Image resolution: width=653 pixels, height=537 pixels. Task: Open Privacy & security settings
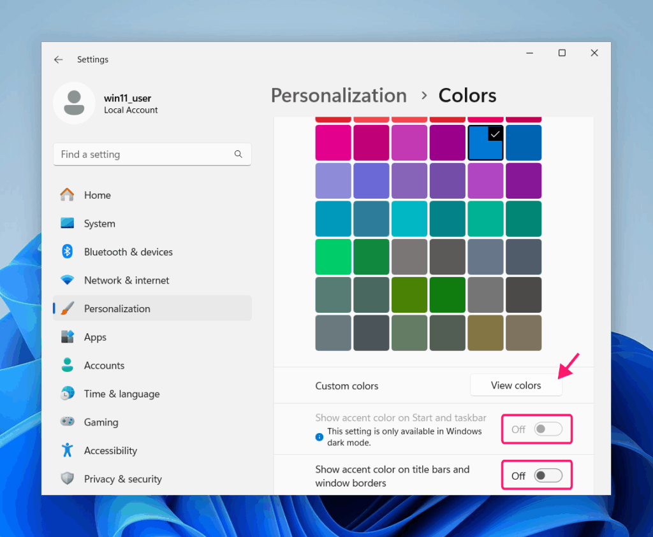point(152,479)
